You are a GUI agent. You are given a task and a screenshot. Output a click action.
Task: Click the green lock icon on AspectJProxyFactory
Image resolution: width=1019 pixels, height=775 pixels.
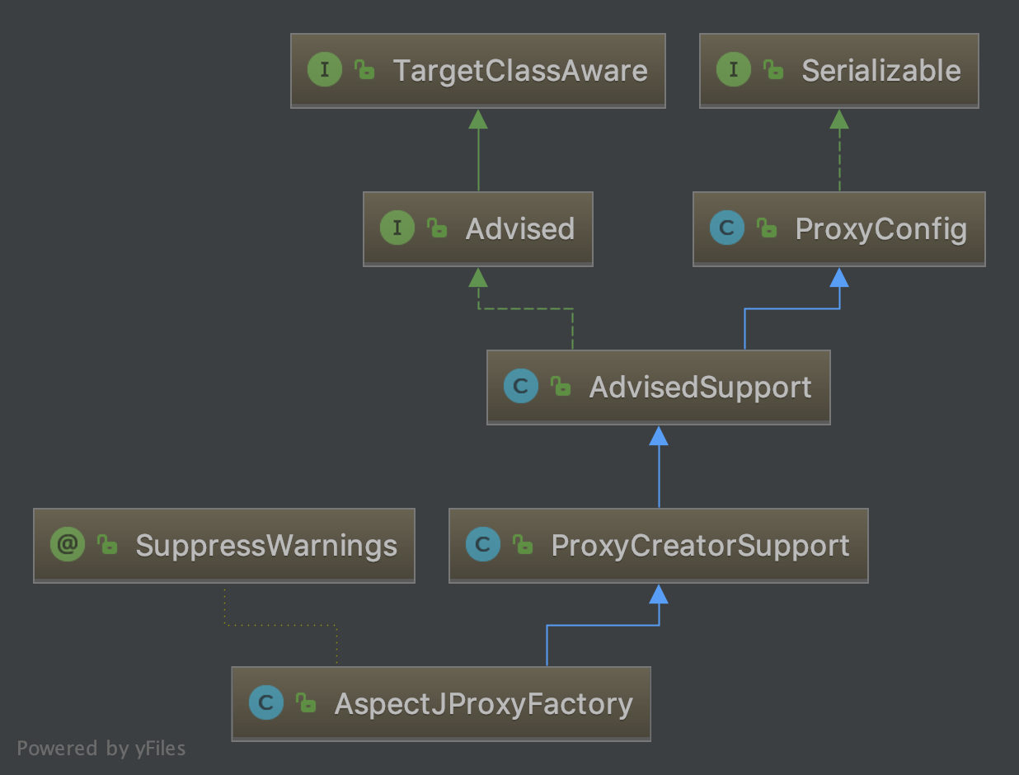306,703
